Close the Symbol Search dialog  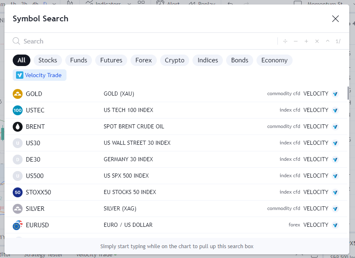[x=335, y=19]
